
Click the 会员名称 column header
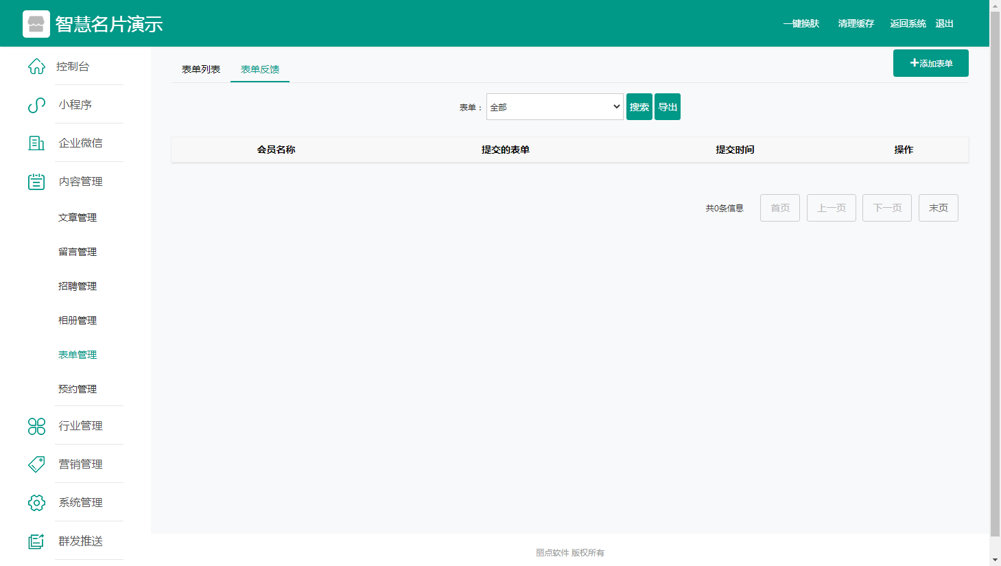tap(276, 150)
